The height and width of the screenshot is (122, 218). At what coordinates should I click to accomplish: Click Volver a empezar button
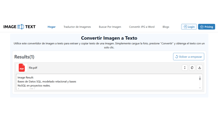[188, 56]
